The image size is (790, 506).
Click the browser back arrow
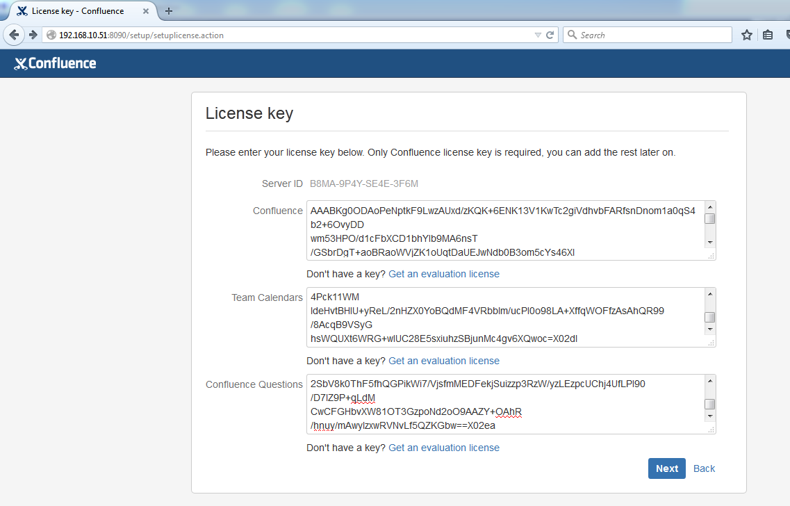(14, 35)
